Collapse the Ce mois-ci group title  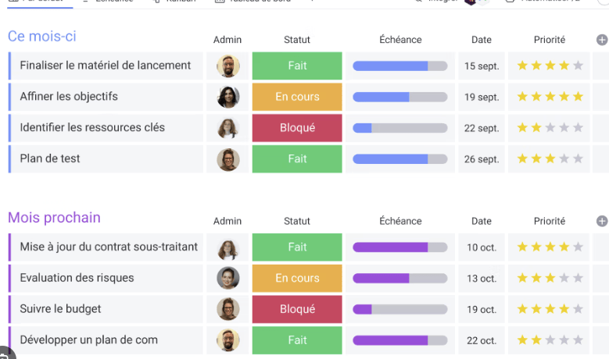click(x=42, y=36)
